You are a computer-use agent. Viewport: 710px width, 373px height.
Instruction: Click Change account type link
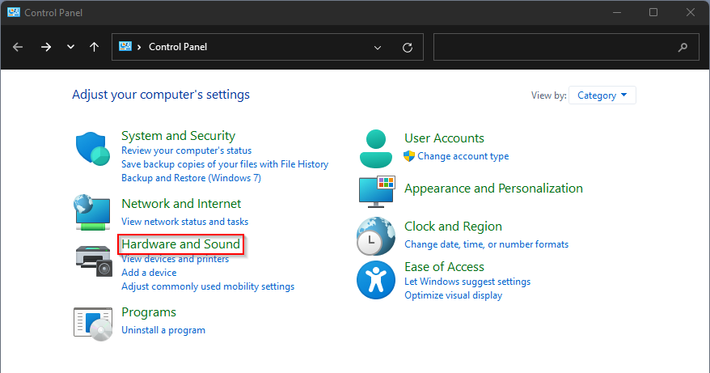(x=463, y=156)
